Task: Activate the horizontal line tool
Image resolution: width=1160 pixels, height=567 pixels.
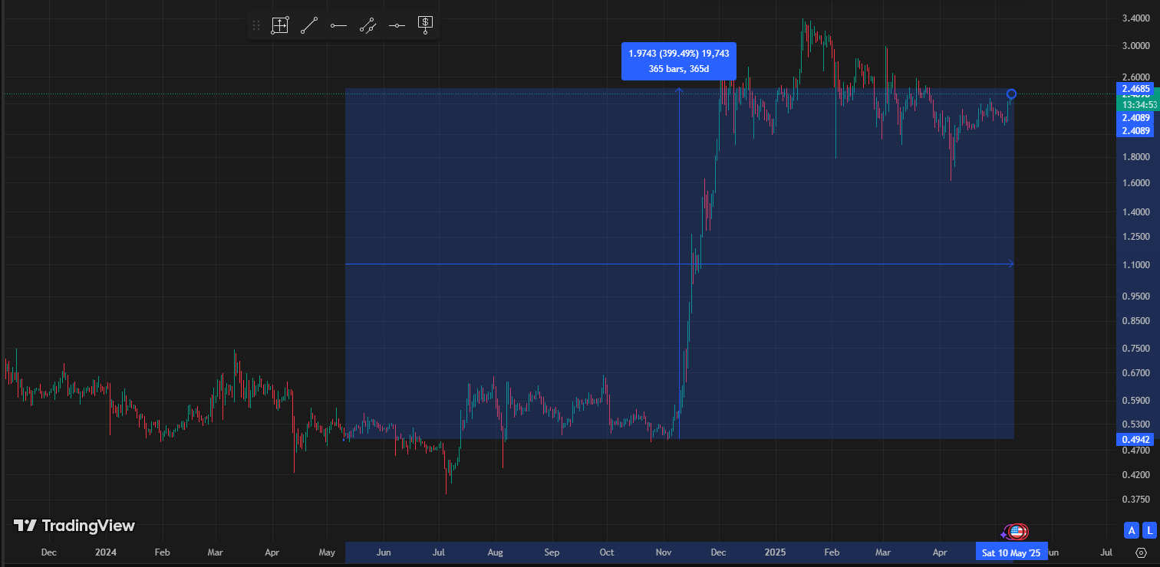Action: pyautogui.click(x=397, y=25)
